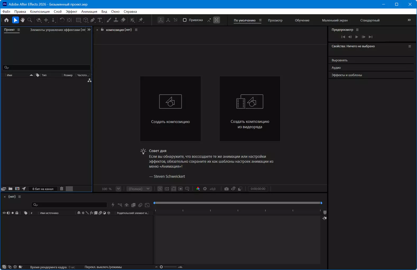Select the Clone Stamp tool
Image resolution: width=417 pixels, height=270 pixels.
point(116,20)
